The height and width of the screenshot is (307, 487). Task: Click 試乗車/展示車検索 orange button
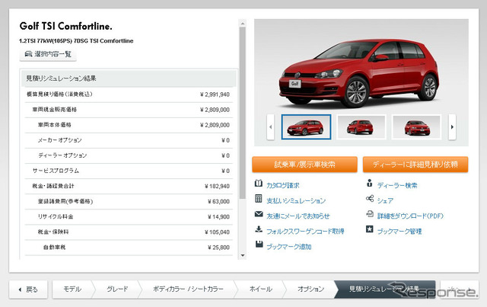[x=304, y=165]
